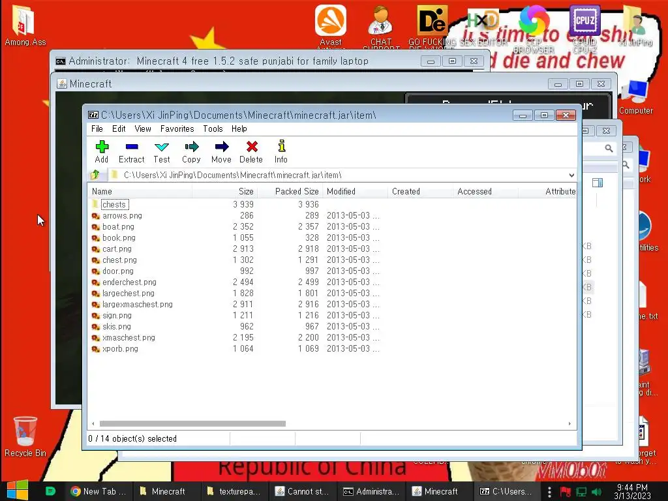Switch to Cannot st... taskbar button
The image size is (668, 501).
coord(302,491)
